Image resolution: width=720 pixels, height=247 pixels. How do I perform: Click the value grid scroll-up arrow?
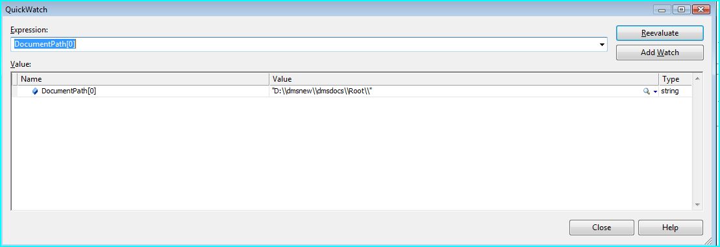pyautogui.click(x=697, y=79)
